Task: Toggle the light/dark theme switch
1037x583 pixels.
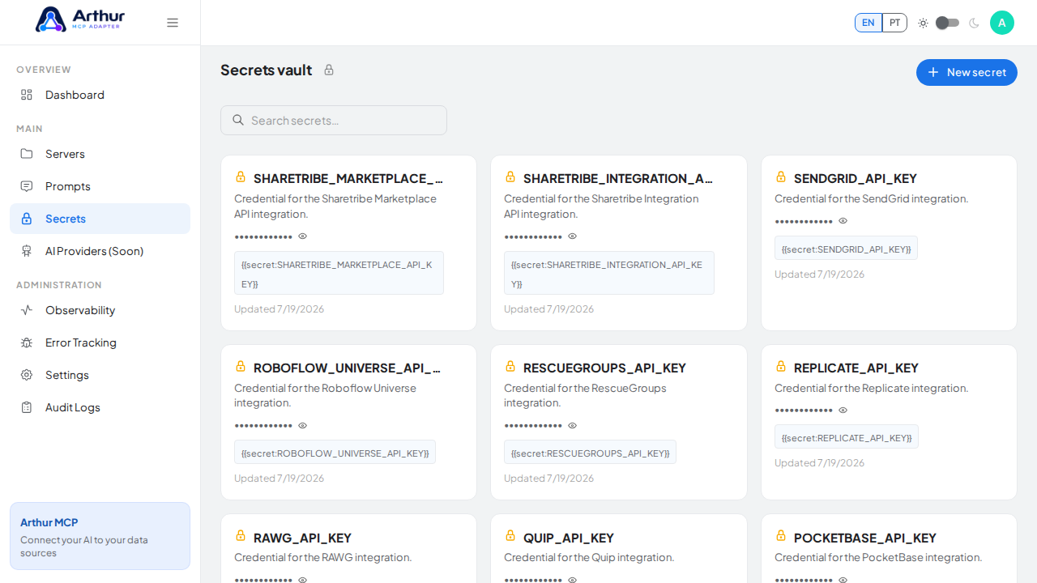Action: point(948,23)
